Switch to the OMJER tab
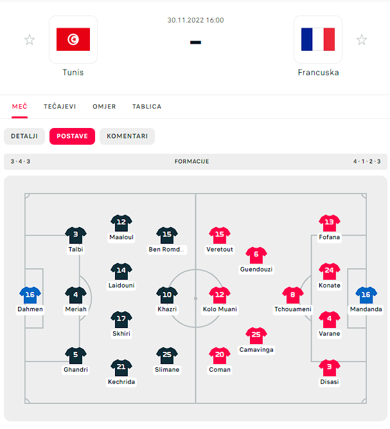 (x=104, y=106)
